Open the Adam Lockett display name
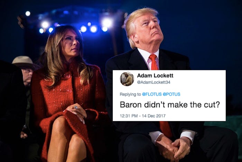242x162 pixels. [155, 75]
